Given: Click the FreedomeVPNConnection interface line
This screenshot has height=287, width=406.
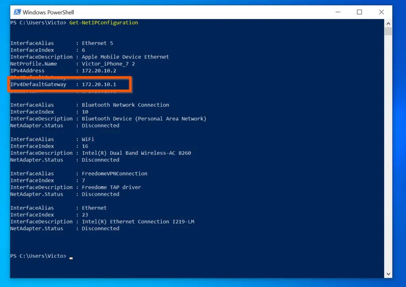Looking at the screenshot, I should [x=114, y=173].
